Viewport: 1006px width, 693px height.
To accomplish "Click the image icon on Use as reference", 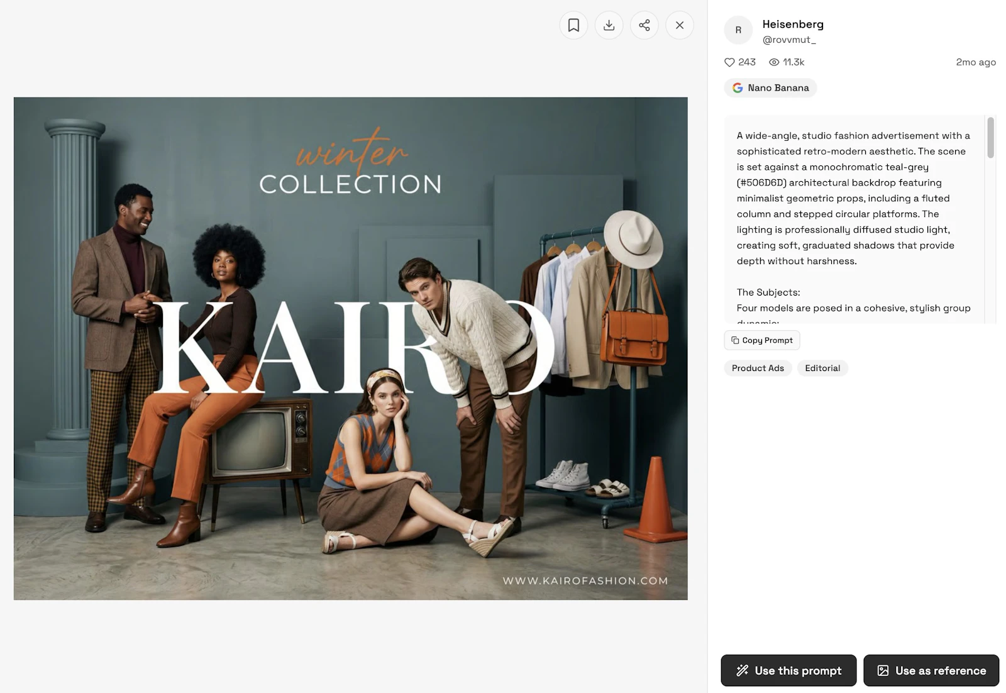I will pyautogui.click(x=883, y=670).
